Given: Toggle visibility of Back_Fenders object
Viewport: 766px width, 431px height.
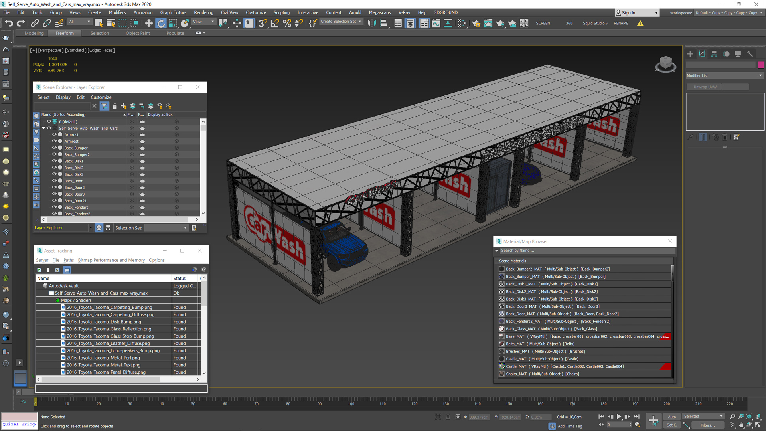Looking at the screenshot, I should (54, 207).
